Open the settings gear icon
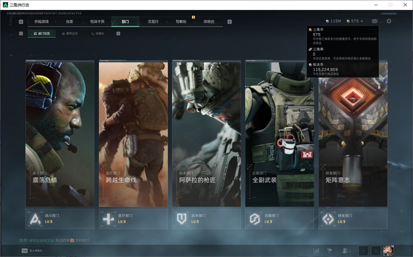413x257 pixels. pyautogui.click(x=389, y=21)
